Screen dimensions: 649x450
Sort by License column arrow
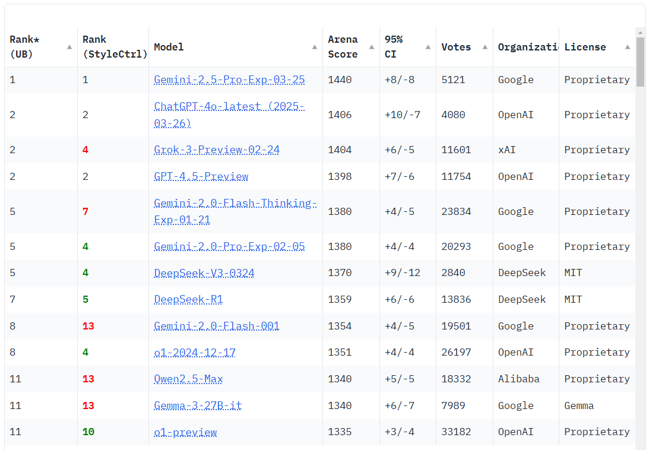tap(628, 47)
